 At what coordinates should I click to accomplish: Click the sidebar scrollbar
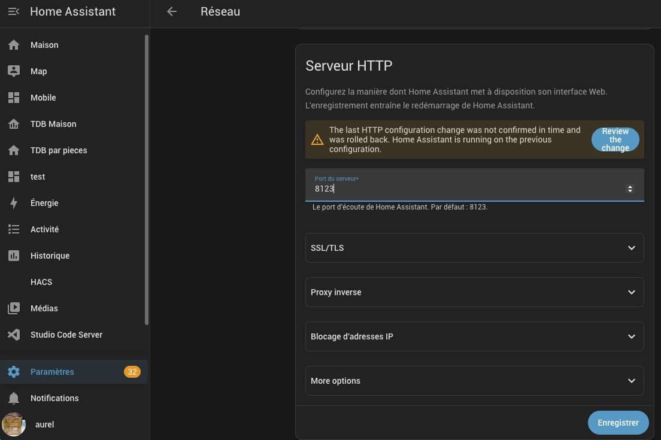click(x=146, y=180)
